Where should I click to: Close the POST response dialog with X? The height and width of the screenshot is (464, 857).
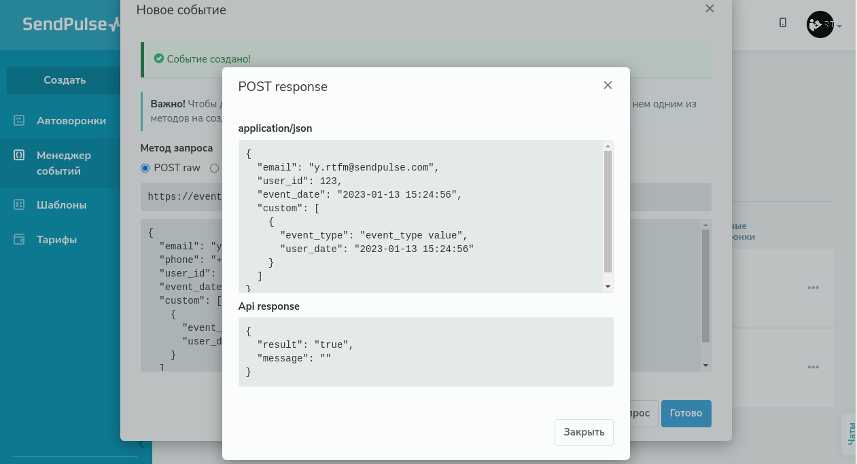[608, 86]
